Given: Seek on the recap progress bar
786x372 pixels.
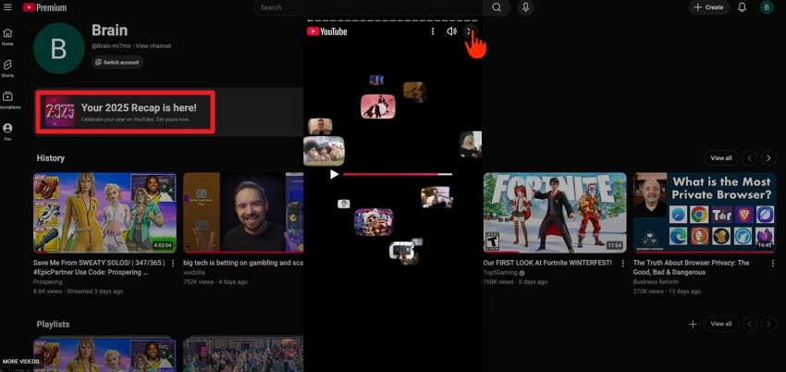Looking at the screenshot, I should (x=398, y=174).
